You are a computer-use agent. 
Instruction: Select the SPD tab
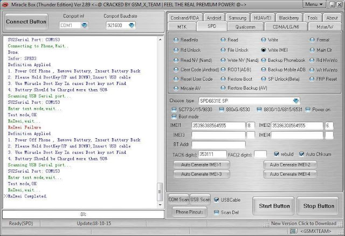[212, 26]
